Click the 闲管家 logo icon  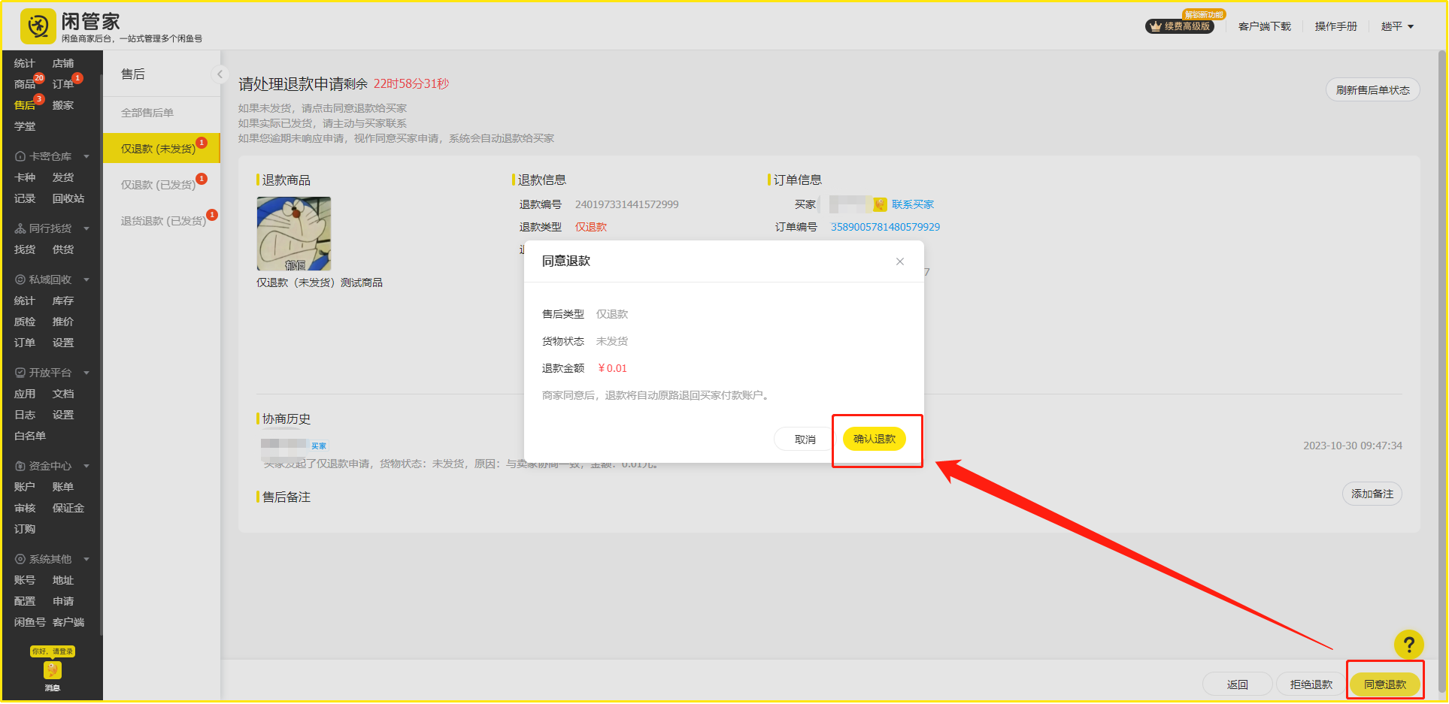point(38,27)
